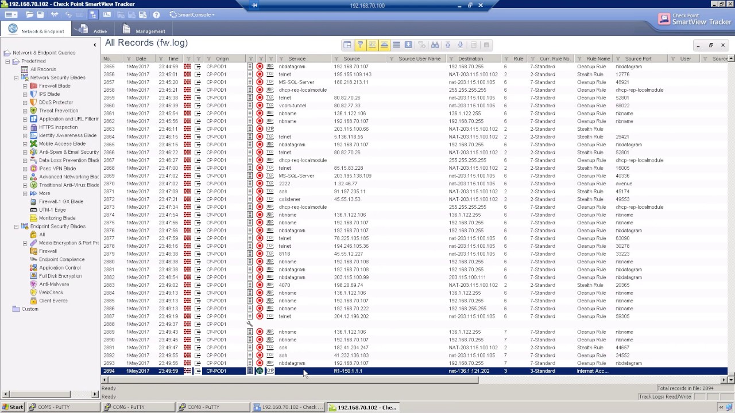Select Client Events in tree
Image resolution: width=735 pixels, height=413 pixels.
click(53, 301)
